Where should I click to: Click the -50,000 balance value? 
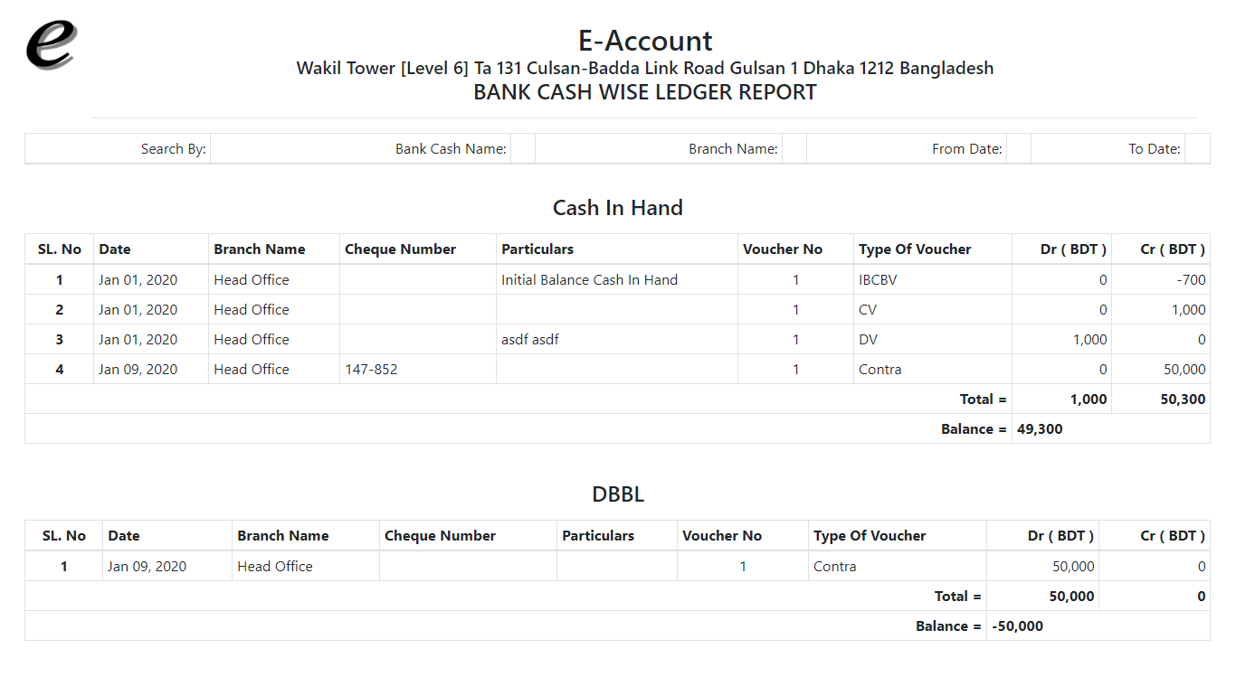coord(1017,626)
